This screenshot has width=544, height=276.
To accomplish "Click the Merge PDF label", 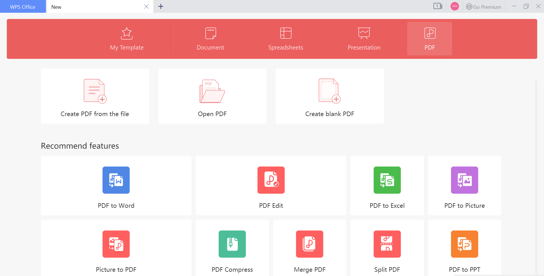I will tap(310, 269).
